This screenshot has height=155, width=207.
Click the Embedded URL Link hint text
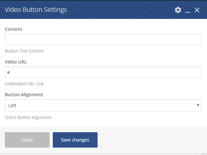click(x=24, y=84)
